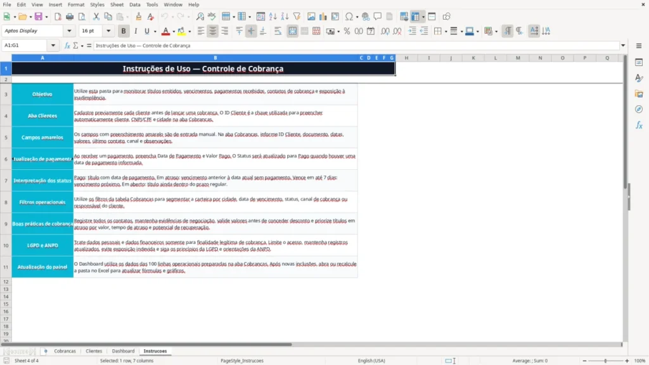Open the Sheet menu
This screenshot has width=649, height=365.
coord(117,4)
